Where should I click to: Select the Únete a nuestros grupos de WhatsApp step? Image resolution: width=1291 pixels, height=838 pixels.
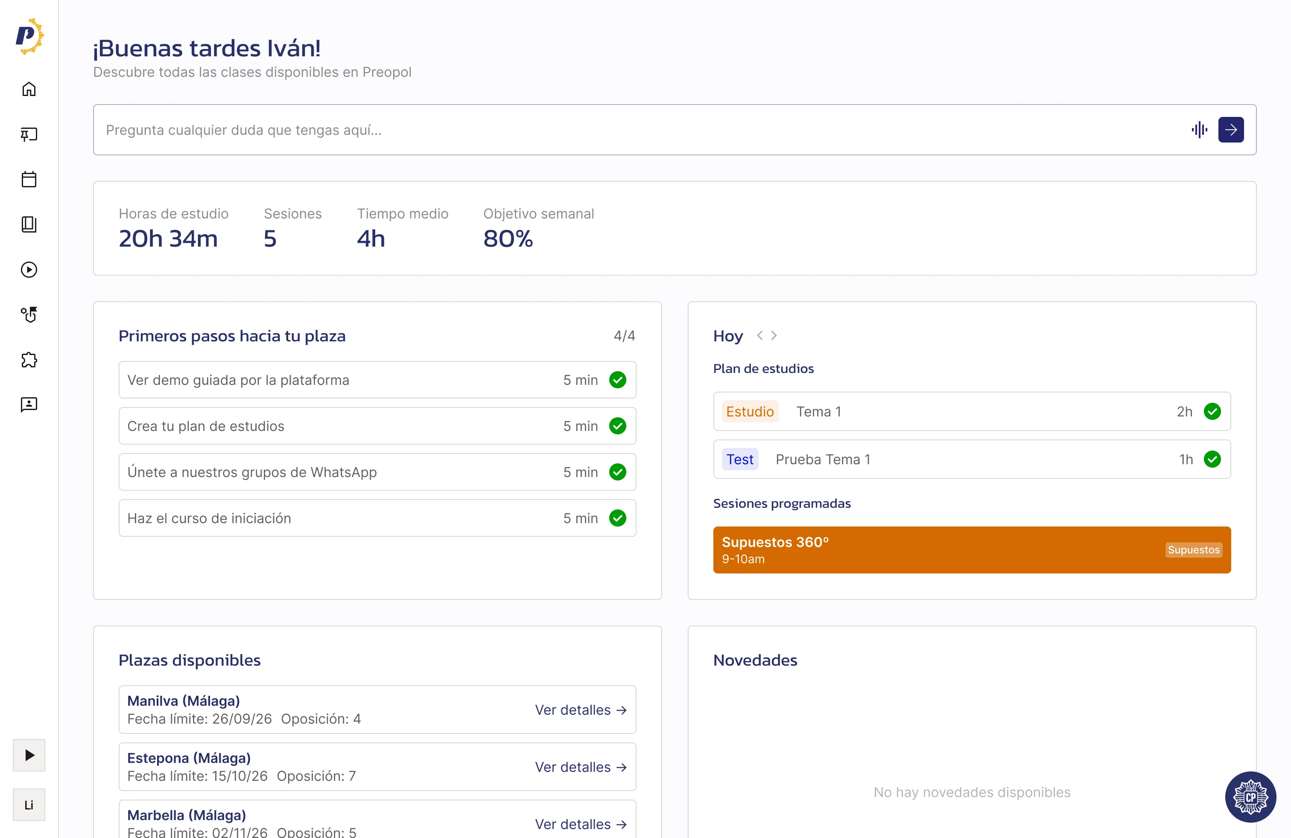(x=377, y=472)
